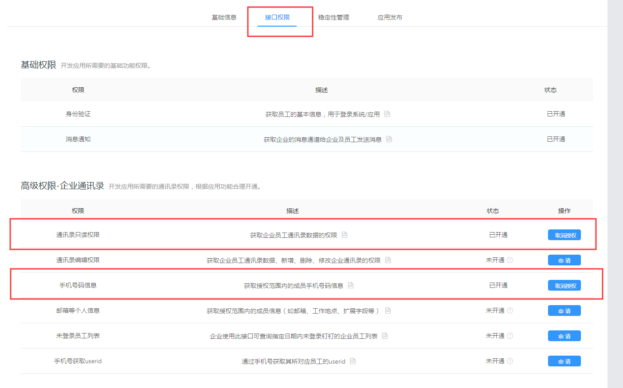Click the 高级权限-企业通讯录 section heading

63,186
